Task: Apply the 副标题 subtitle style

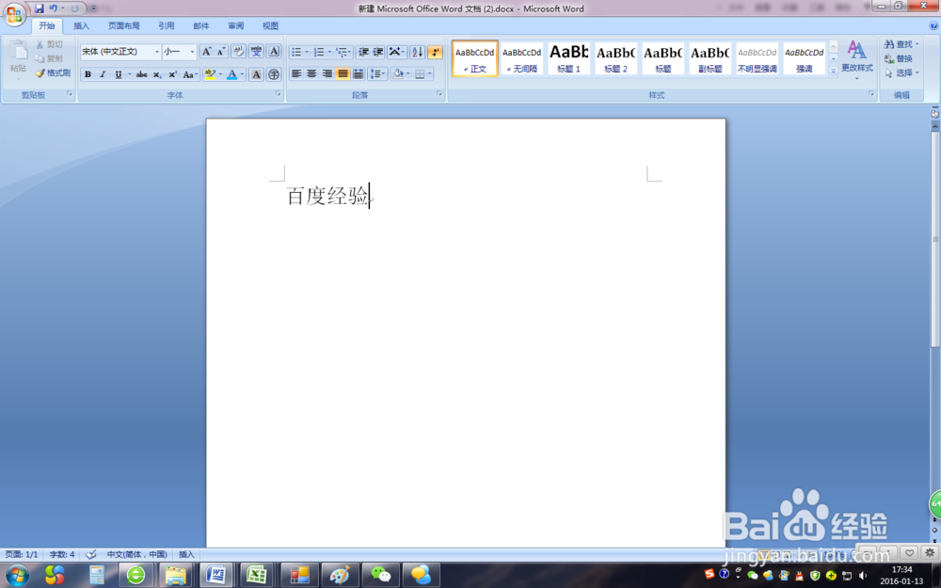Action: click(710, 58)
